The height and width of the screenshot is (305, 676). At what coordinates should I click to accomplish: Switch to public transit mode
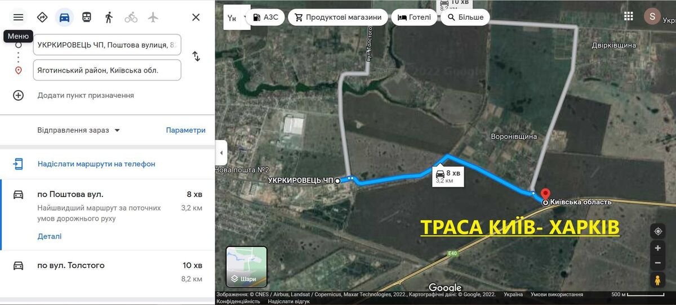pyautogui.click(x=87, y=17)
